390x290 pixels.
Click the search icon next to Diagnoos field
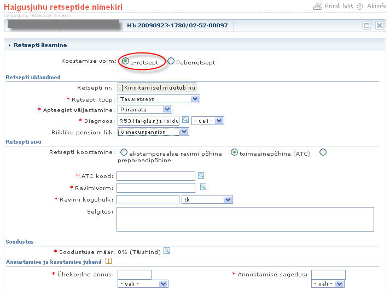[185, 120]
